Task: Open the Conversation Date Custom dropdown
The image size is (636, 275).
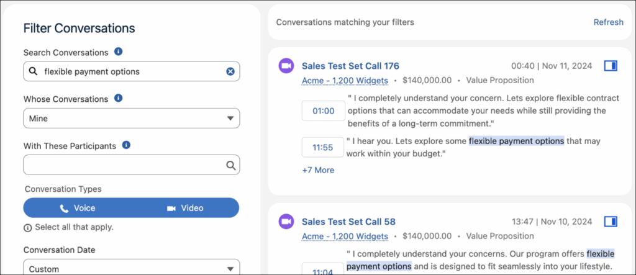Action: pyautogui.click(x=131, y=269)
